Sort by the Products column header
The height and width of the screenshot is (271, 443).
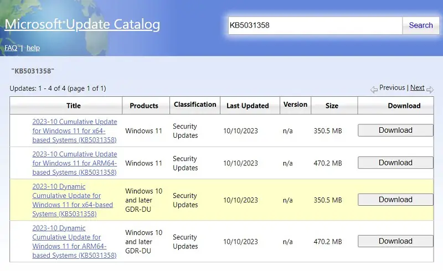144,106
